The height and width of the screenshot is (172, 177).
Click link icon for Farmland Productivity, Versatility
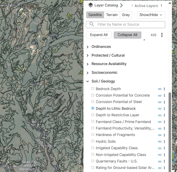click(x=160, y=128)
